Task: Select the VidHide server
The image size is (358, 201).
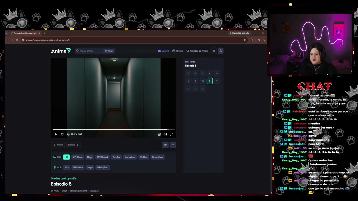Action: pos(144,157)
